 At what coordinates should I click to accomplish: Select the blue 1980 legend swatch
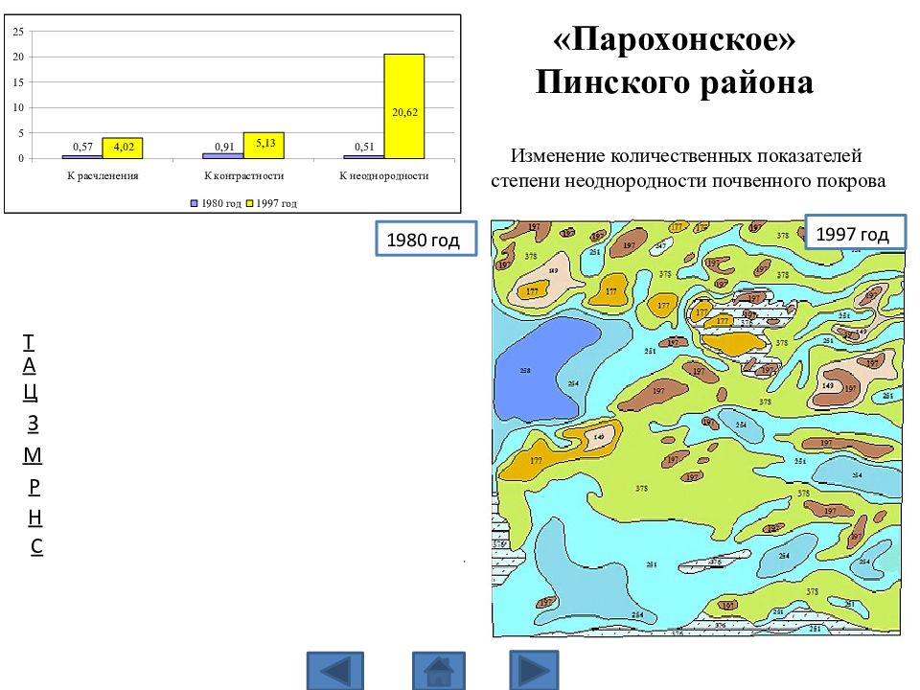(x=195, y=203)
